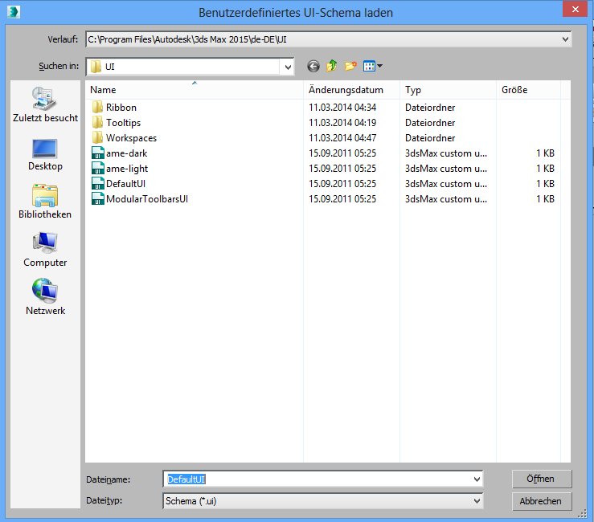Expand the Verlauf path dropdown

point(565,39)
